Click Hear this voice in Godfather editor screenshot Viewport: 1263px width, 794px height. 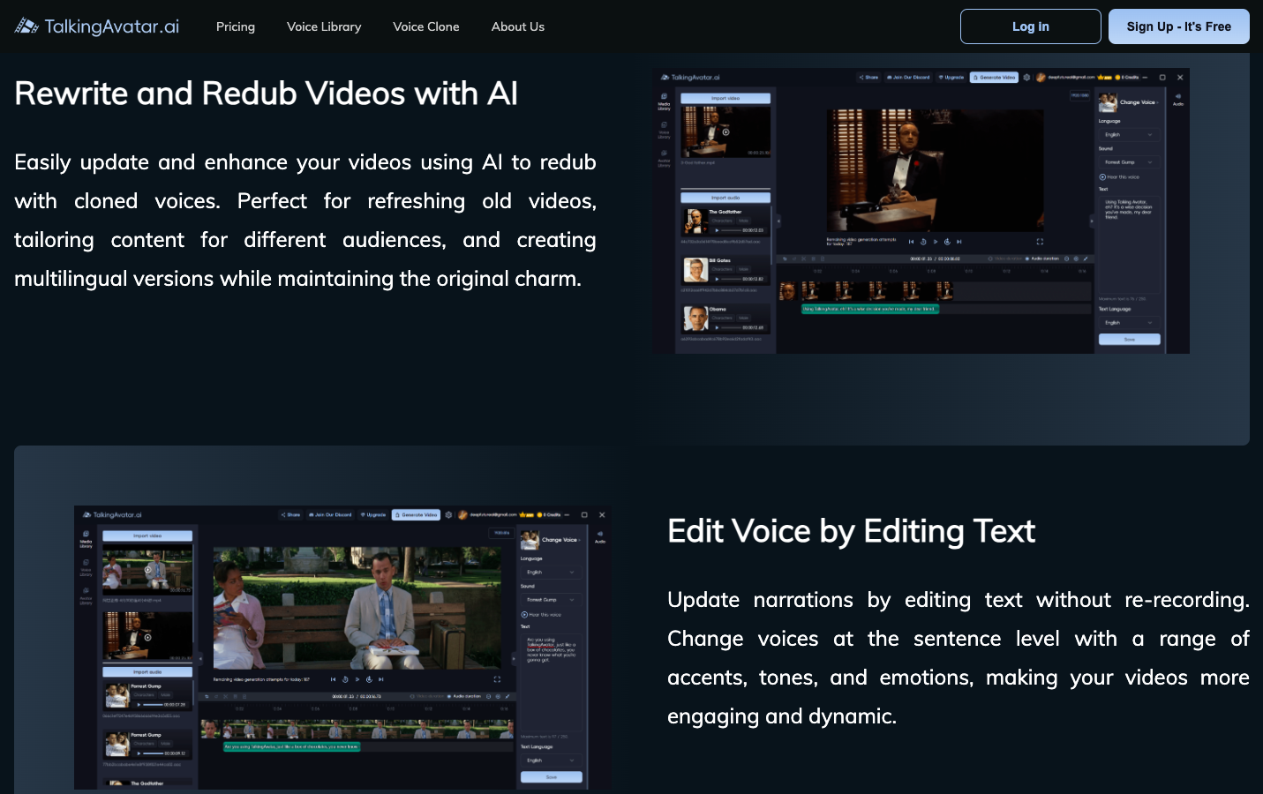(1119, 177)
